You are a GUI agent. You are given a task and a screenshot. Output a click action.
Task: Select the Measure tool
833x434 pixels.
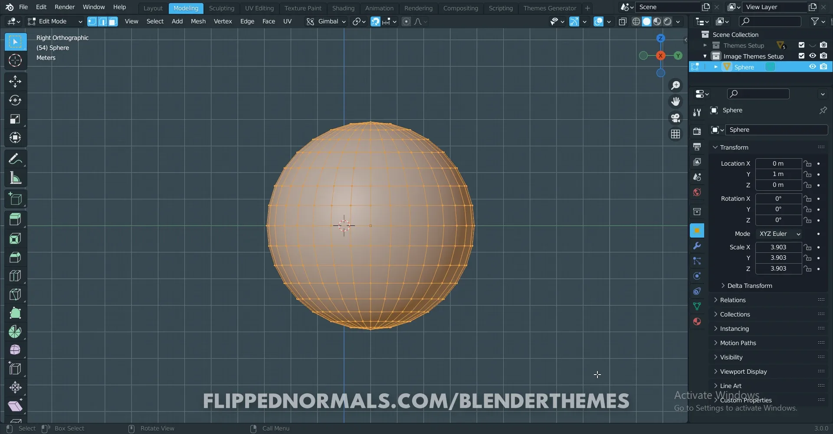tap(15, 178)
